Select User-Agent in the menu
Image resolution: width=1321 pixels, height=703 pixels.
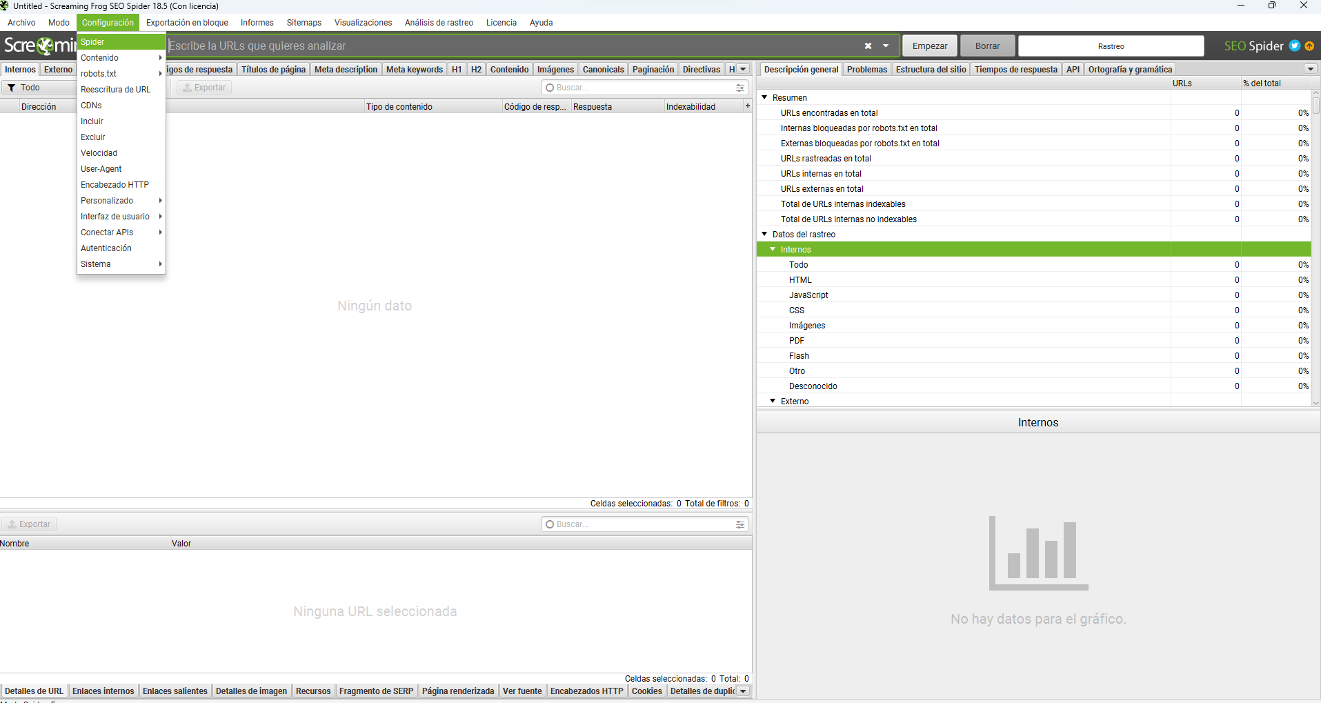click(x=121, y=169)
